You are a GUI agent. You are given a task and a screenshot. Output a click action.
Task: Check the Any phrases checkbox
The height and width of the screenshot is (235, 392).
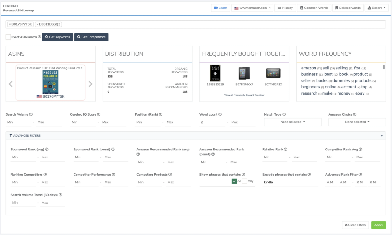point(245,181)
